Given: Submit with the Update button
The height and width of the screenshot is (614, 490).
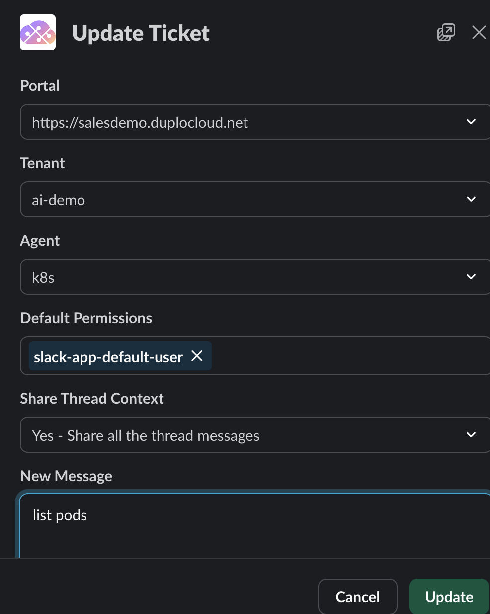Looking at the screenshot, I should click(449, 597).
